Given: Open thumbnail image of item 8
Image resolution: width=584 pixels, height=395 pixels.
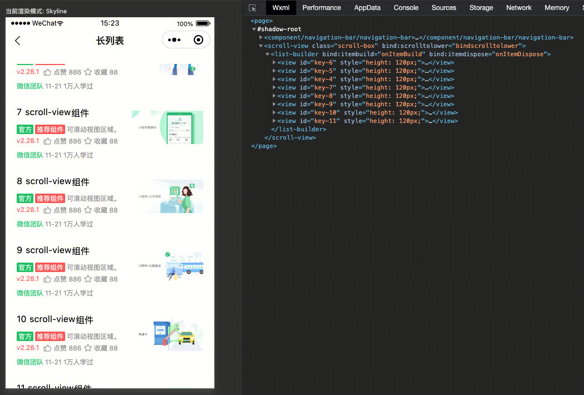Looking at the screenshot, I should (x=168, y=196).
